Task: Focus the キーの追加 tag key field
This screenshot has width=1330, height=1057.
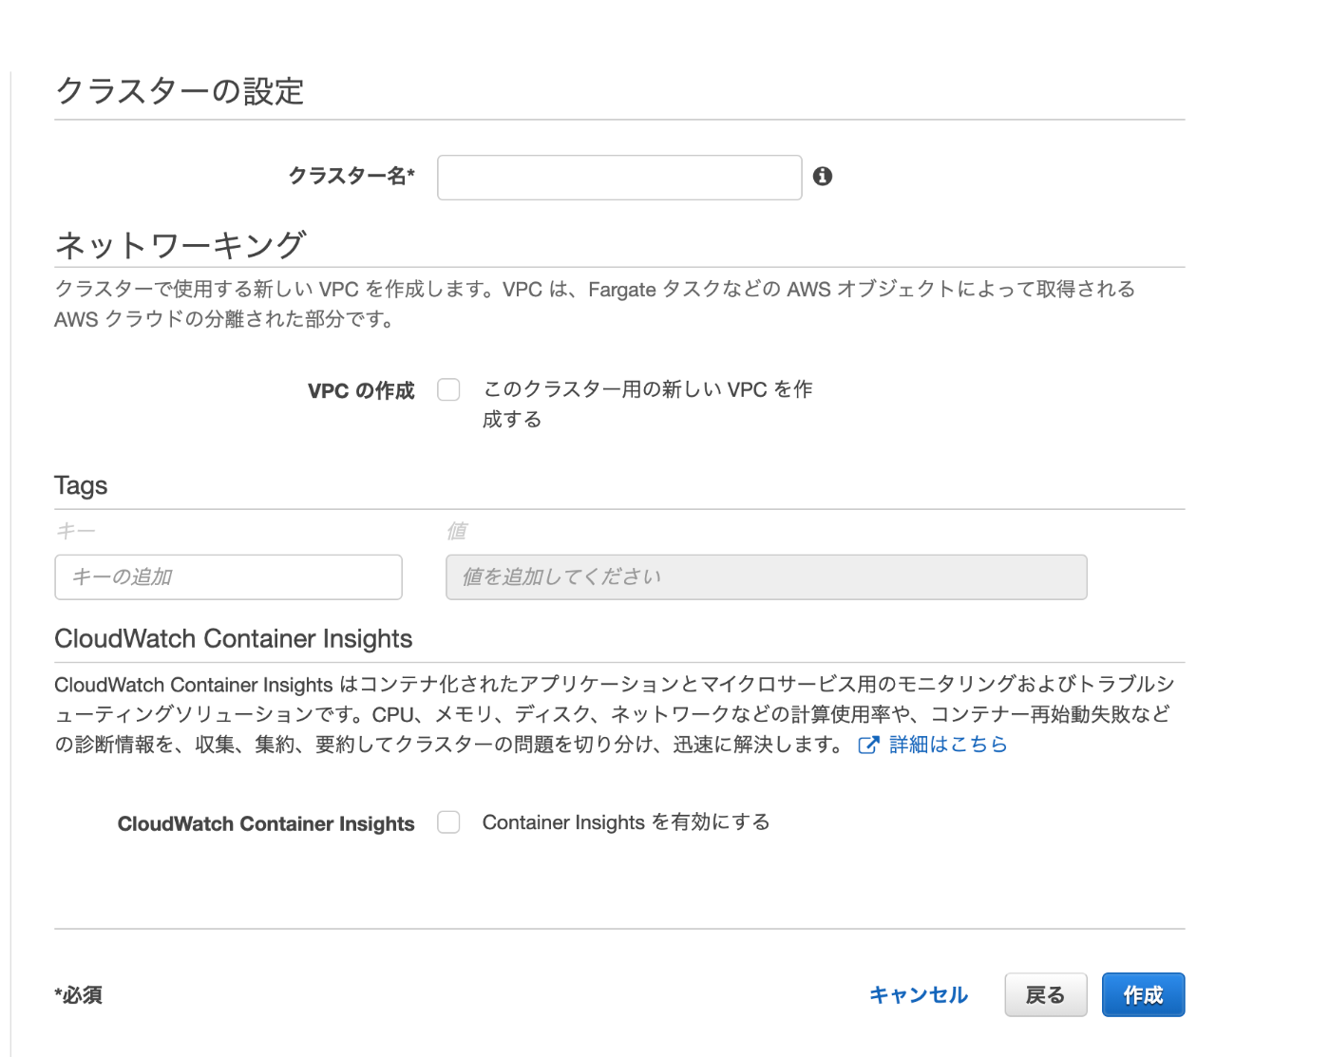Action: tap(228, 576)
